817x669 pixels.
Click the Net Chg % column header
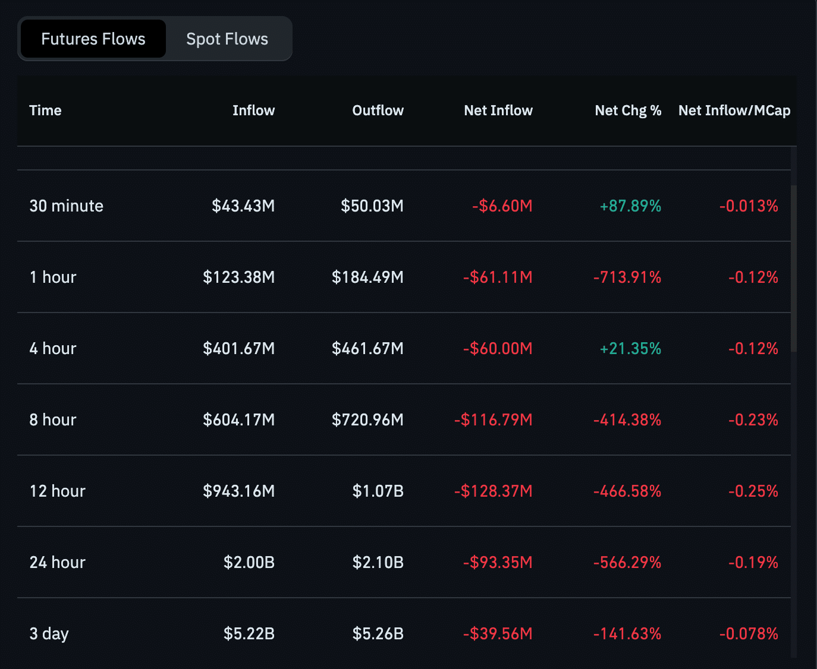click(x=628, y=110)
